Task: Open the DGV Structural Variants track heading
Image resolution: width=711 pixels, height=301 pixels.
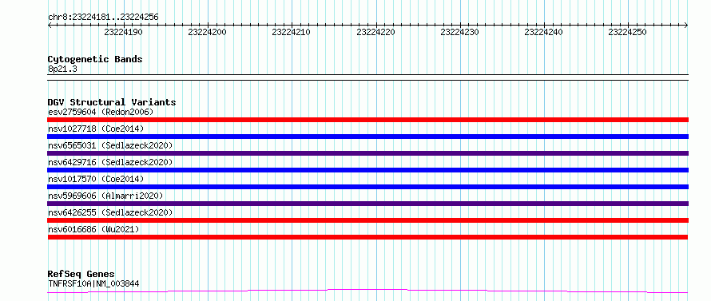Action: pos(112,102)
